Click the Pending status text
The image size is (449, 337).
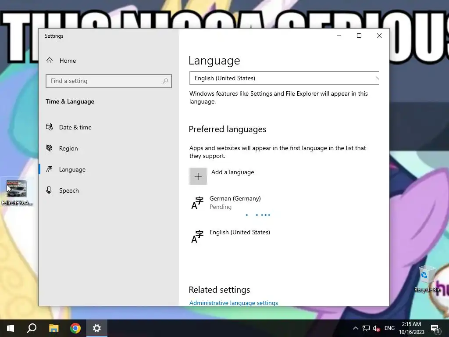coord(221,207)
